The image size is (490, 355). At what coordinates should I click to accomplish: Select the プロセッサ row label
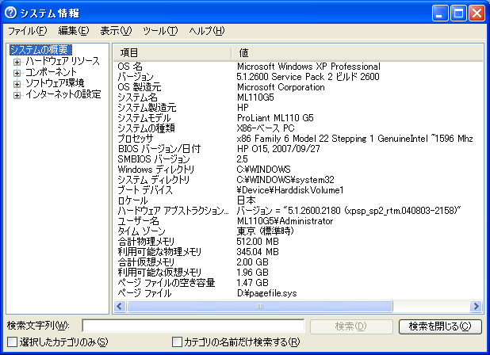136,139
